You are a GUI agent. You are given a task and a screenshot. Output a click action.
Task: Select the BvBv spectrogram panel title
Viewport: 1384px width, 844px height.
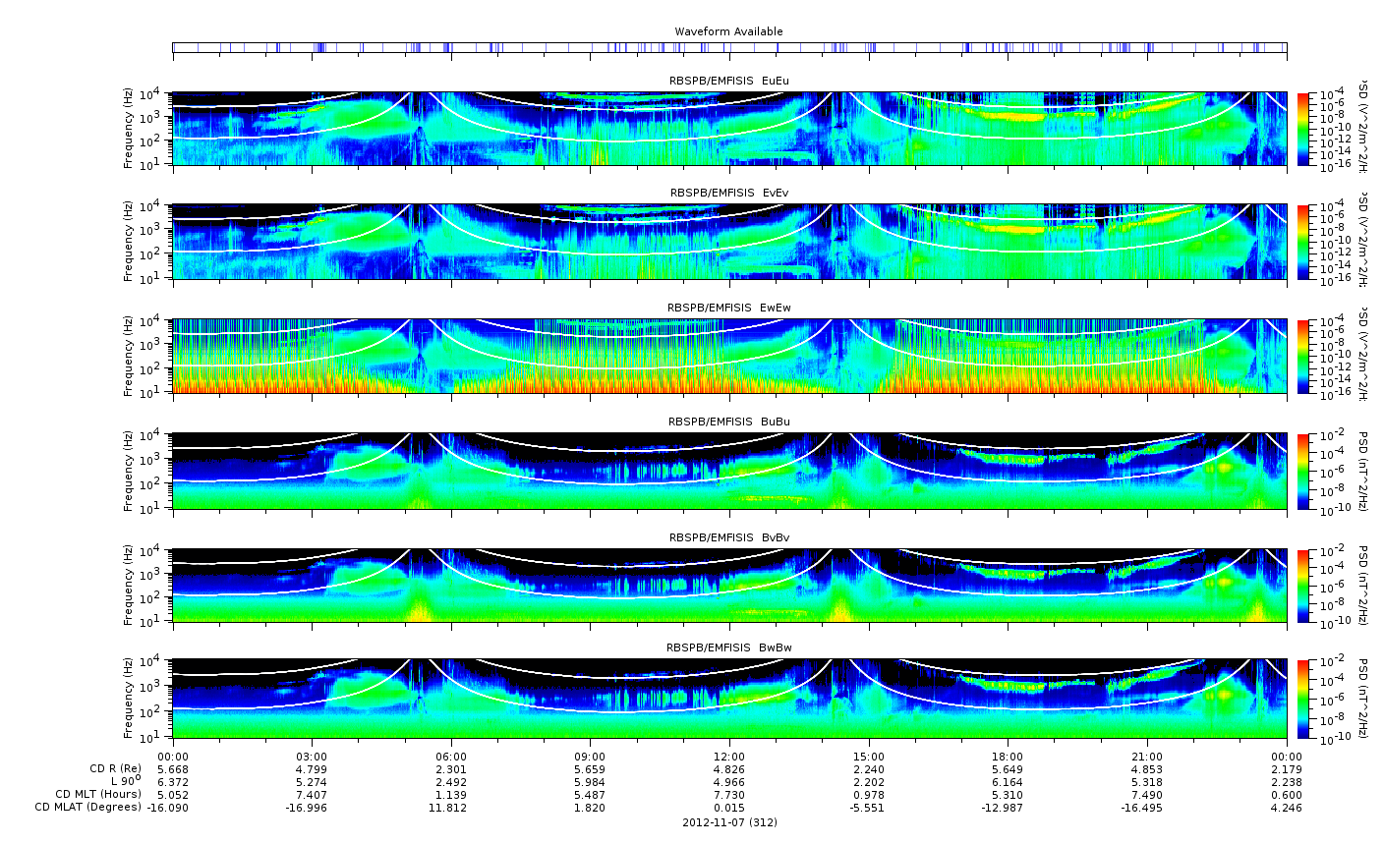[728, 537]
